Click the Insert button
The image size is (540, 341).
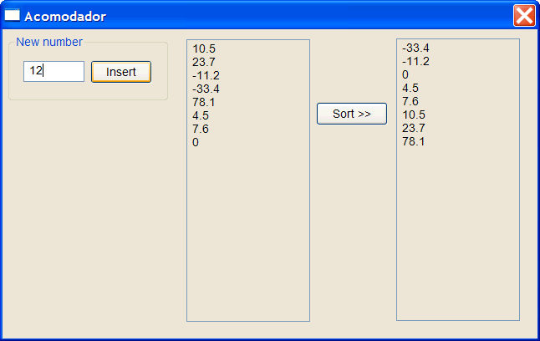pos(121,72)
